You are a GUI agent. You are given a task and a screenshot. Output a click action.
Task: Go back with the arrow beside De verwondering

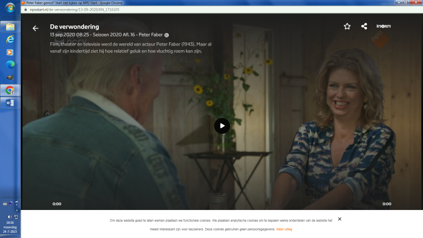pos(35,29)
